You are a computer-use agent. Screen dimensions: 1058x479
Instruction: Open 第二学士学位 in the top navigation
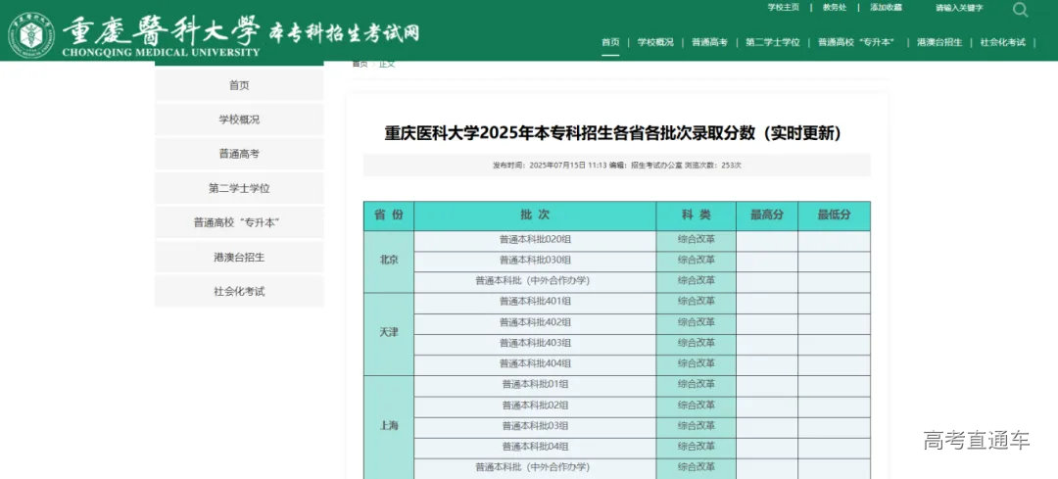[772, 42]
